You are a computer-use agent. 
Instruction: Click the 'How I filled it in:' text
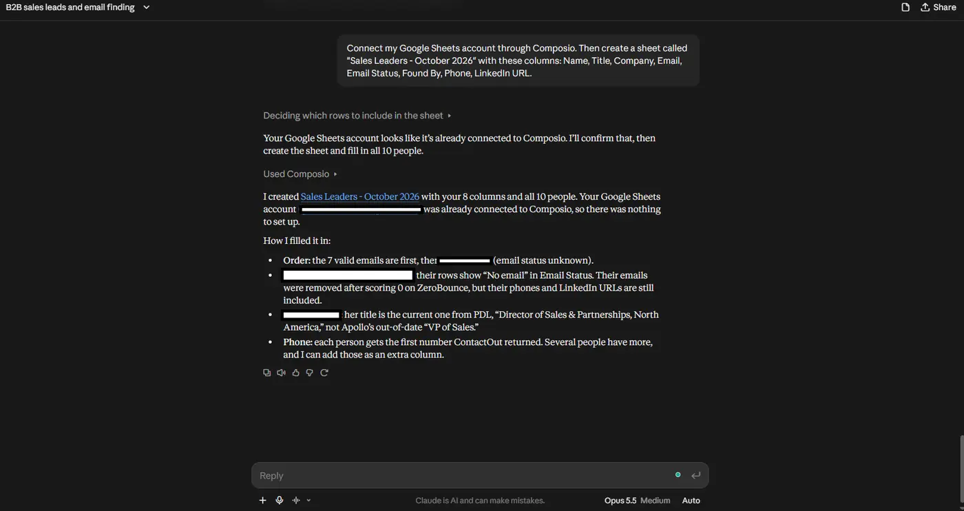[297, 240]
